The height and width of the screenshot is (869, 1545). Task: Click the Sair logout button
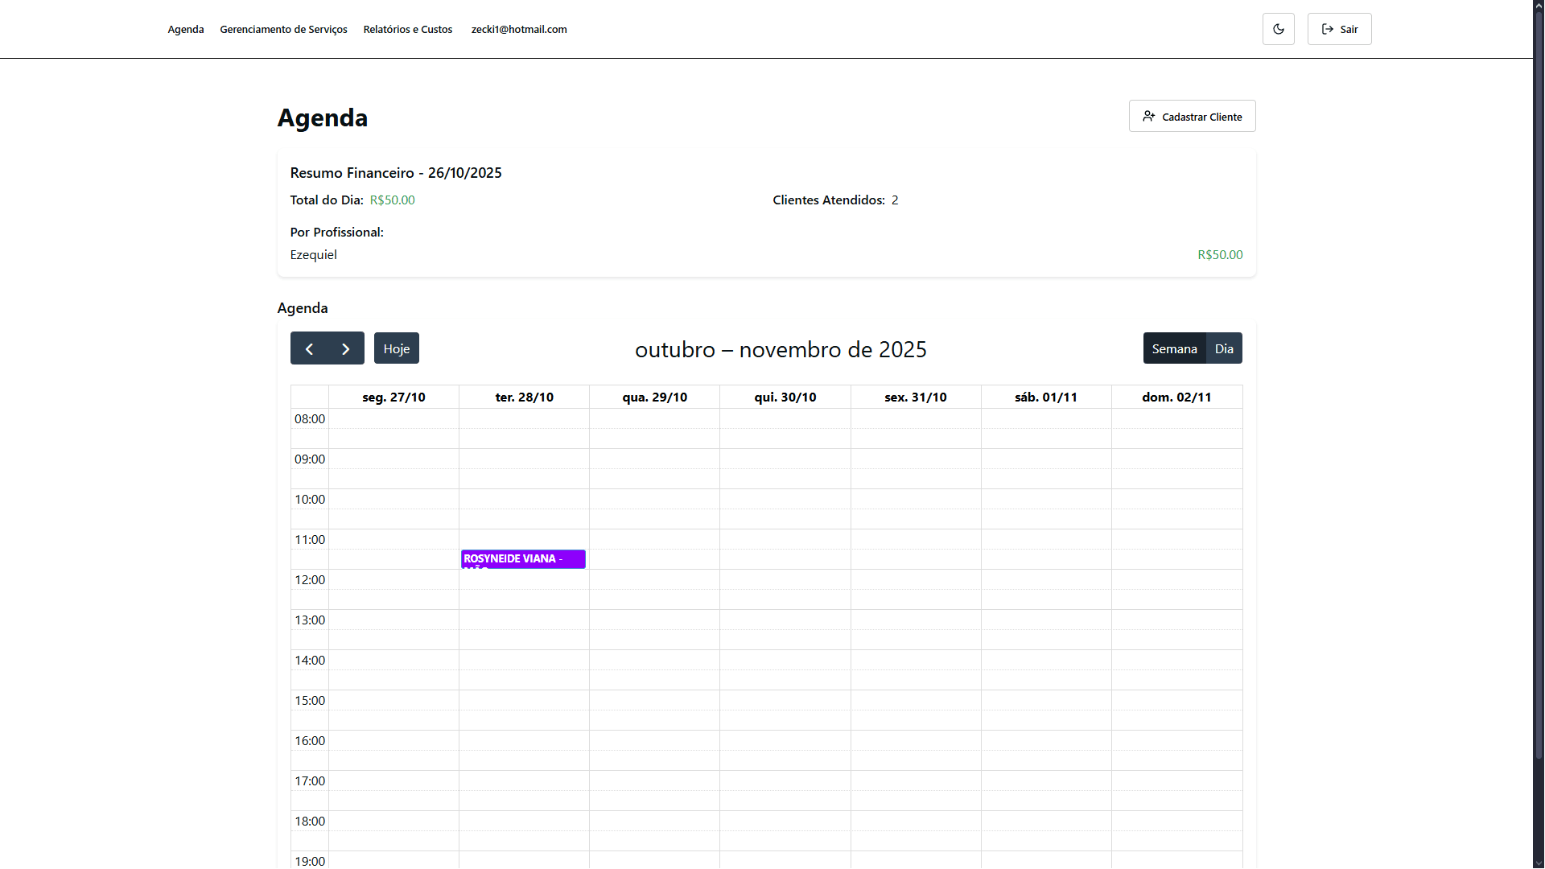pos(1339,29)
